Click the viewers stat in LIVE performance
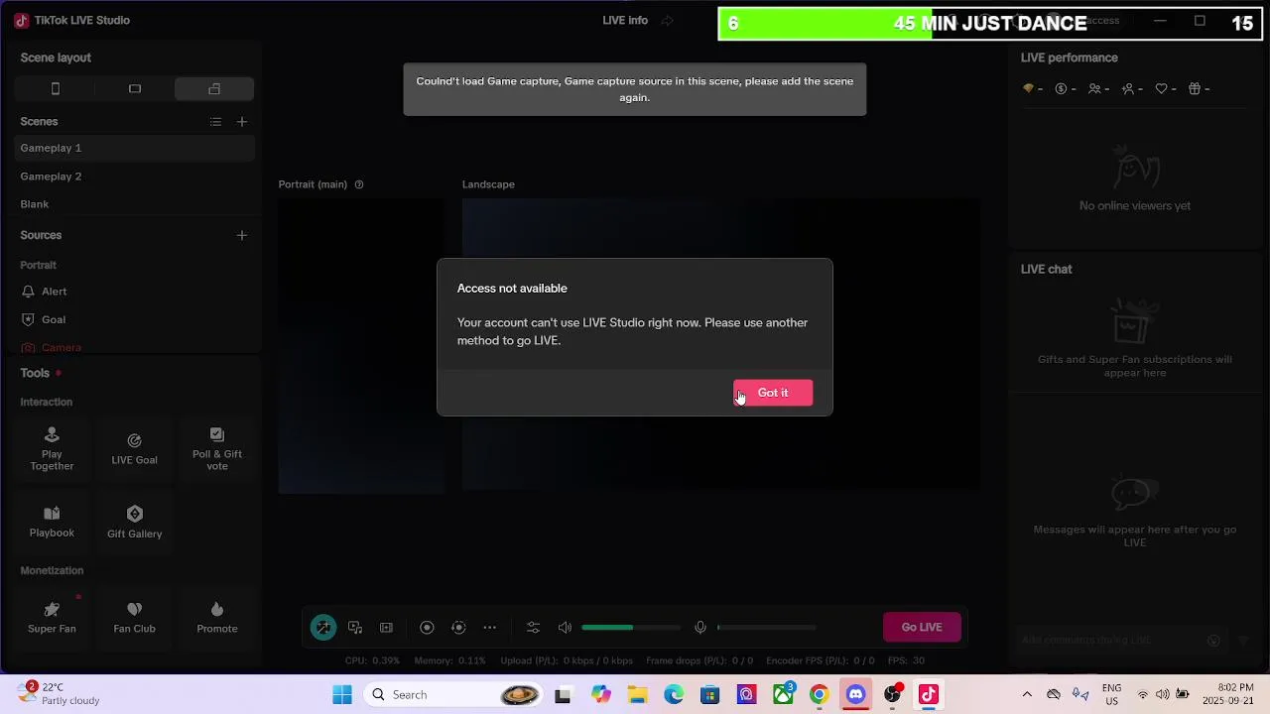Screen dimensions: 1270x714 pyautogui.click(x=1097, y=89)
